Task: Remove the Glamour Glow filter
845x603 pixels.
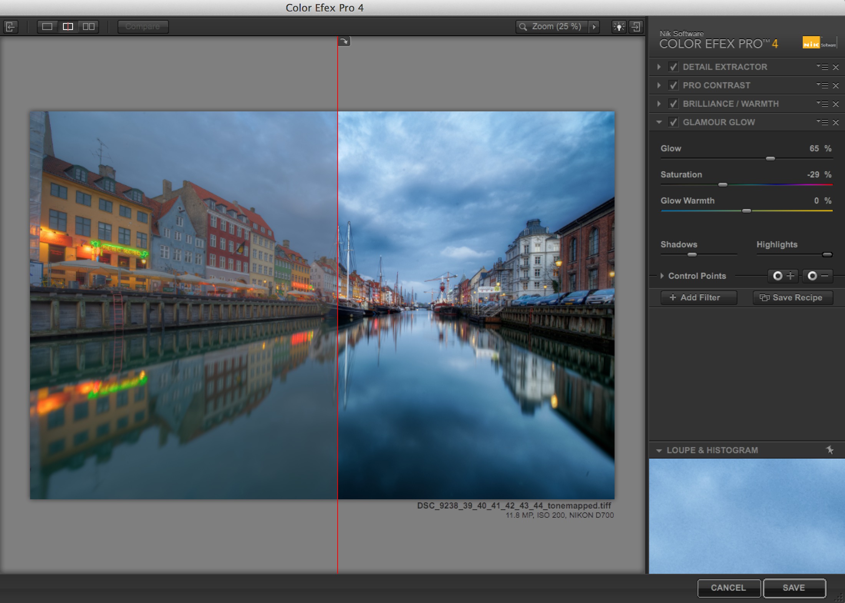Action: (836, 122)
